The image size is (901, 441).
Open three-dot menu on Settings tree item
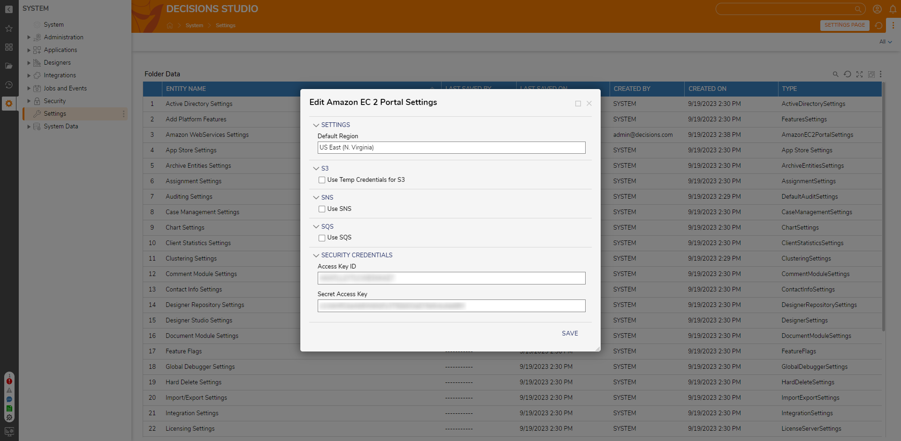coord(123,114)
